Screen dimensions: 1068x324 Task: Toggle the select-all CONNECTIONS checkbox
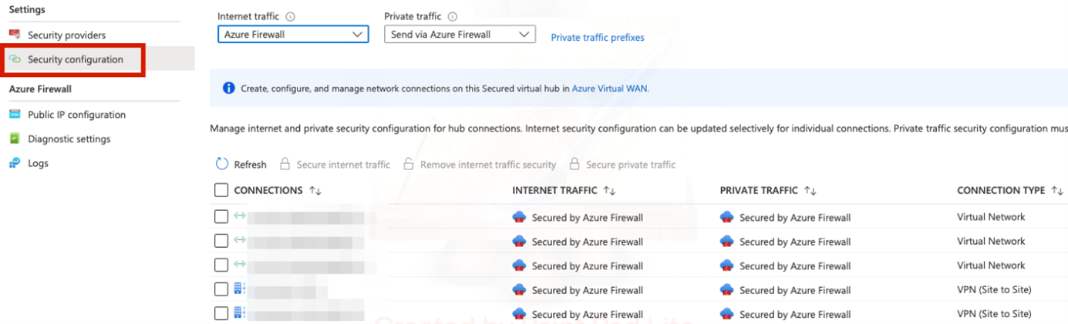pos(221,190)
